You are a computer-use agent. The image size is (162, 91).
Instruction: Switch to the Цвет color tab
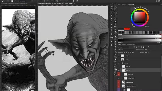point(119,5)
